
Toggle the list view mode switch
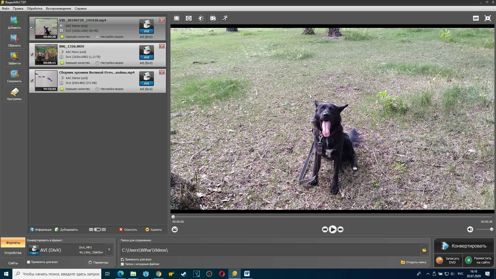[x=97, y=230]
